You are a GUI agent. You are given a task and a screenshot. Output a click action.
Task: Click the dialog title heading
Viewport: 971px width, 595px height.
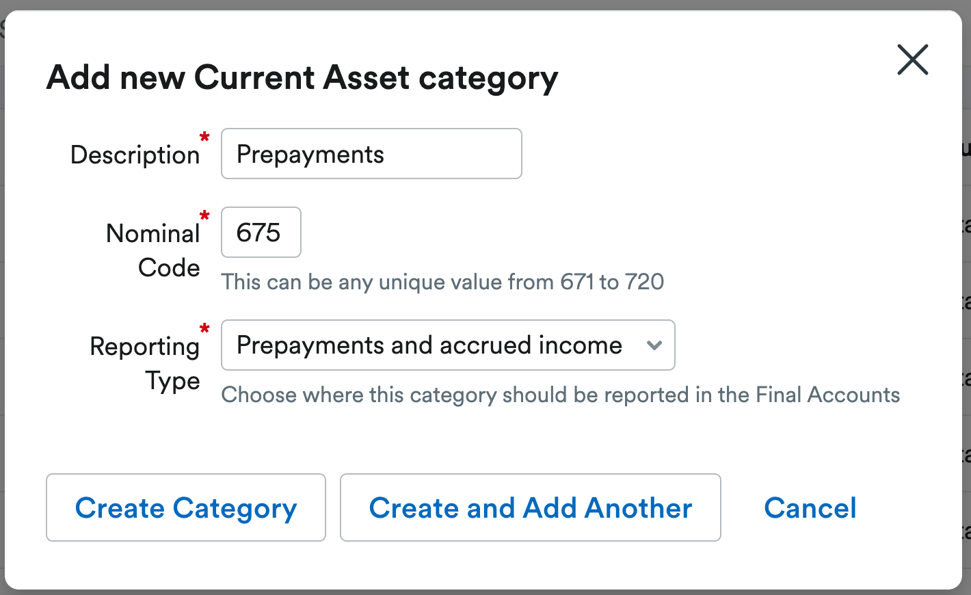pyautogui.click(x=302, y=77)
